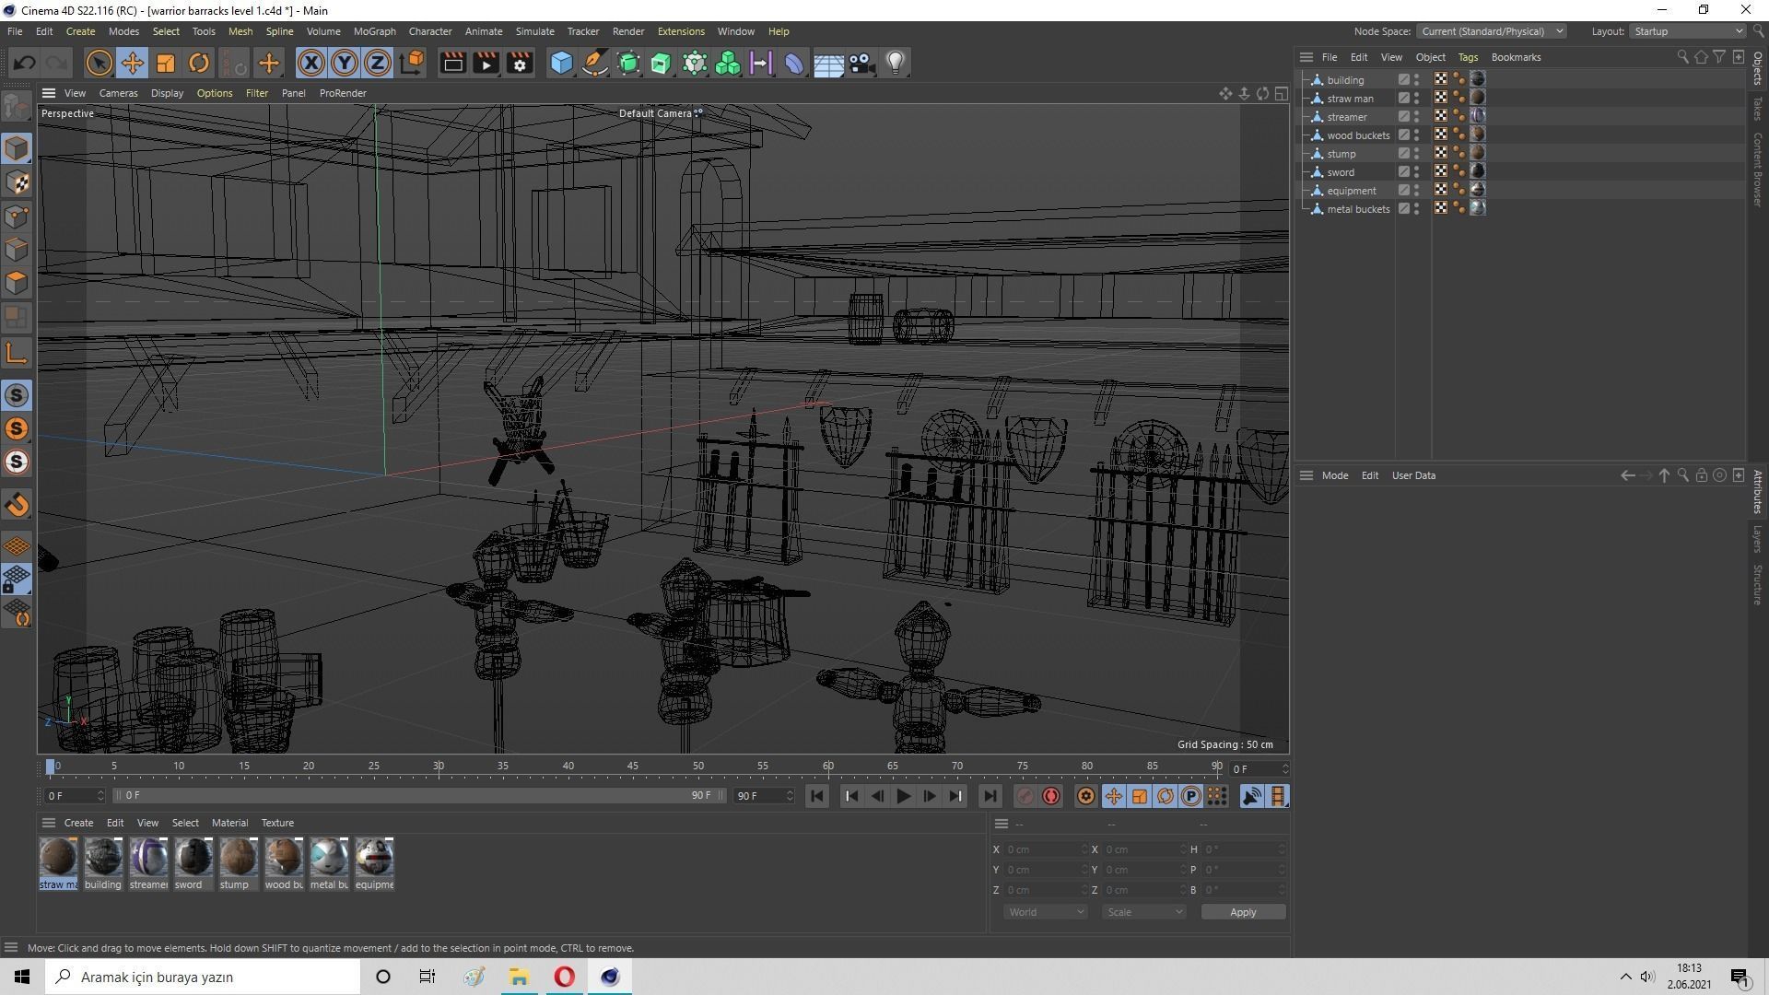
Task: Select the equipment material thumbnail
Action: pyautogui.click(x=374, y=857)
